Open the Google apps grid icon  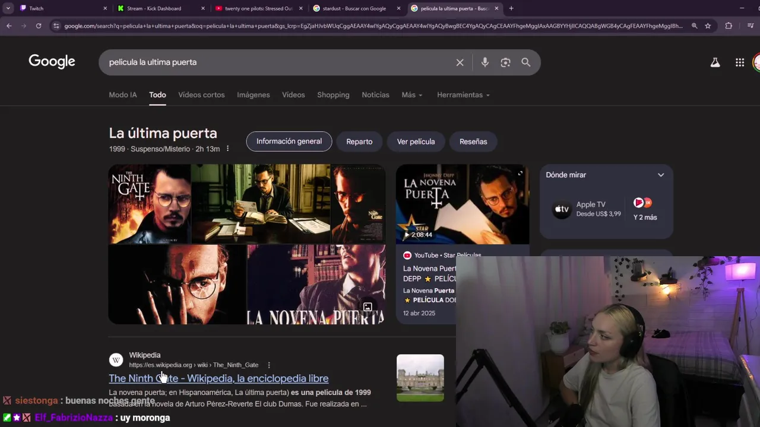[x=740, y=62]
